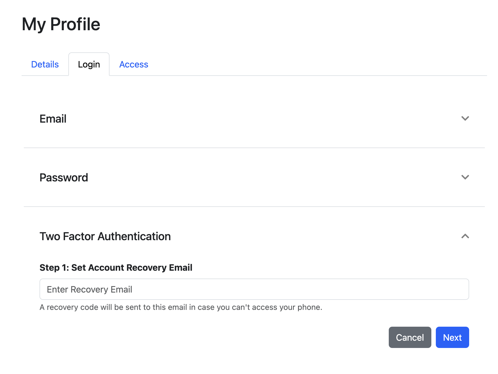Click the Password accordion heading text
This screenshot has height=374, width=498.
[64, 177]
